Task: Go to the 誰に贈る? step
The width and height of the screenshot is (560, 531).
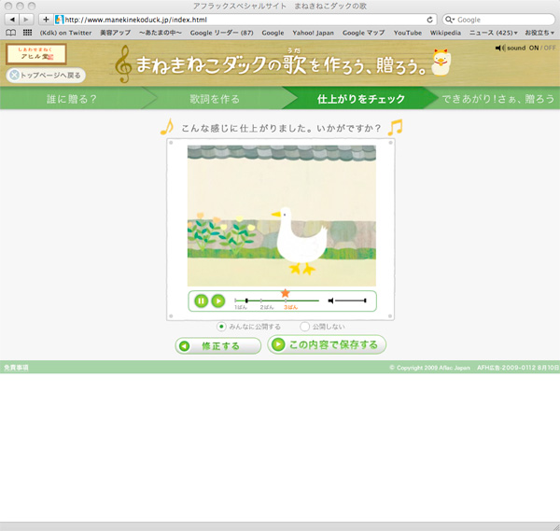Action: (x=72, y=99)
